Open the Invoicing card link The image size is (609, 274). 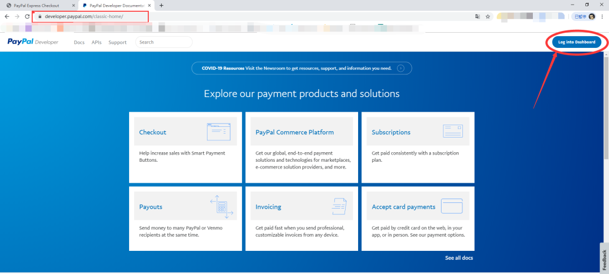[268, 207]
